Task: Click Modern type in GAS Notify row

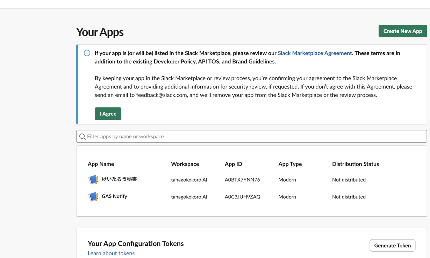Action: (287, 197)
